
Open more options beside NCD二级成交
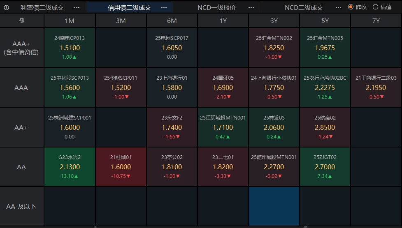(339, 7)
